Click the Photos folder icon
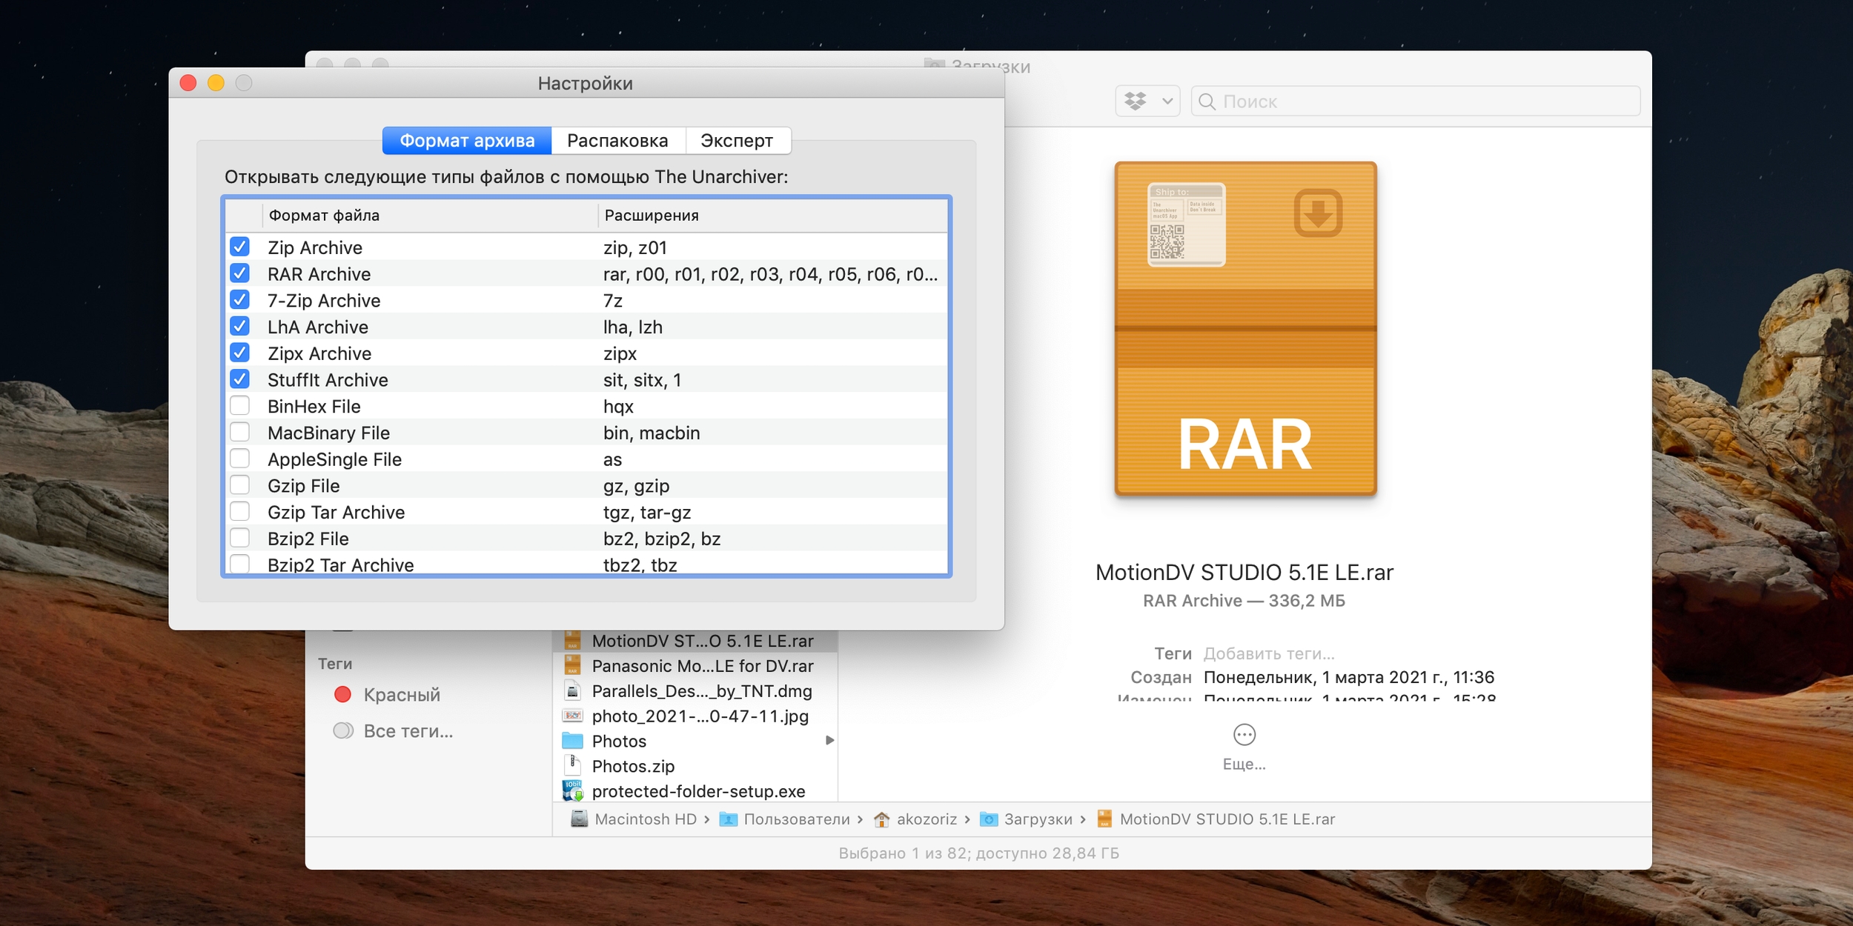 (x=572, y=741)
